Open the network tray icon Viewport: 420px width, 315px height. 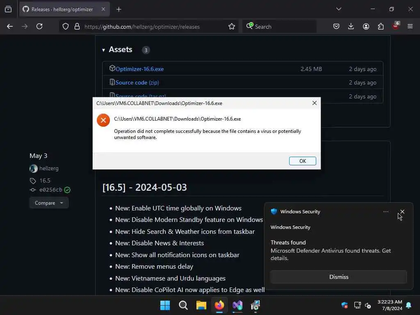pos(357,305)
